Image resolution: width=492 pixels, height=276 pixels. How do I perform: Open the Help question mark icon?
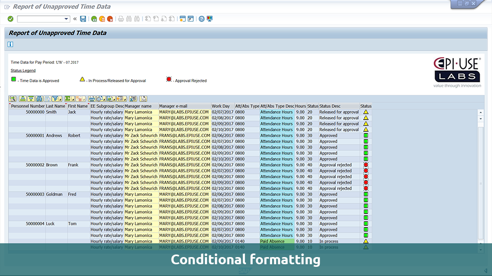click(x=201, y=19)
